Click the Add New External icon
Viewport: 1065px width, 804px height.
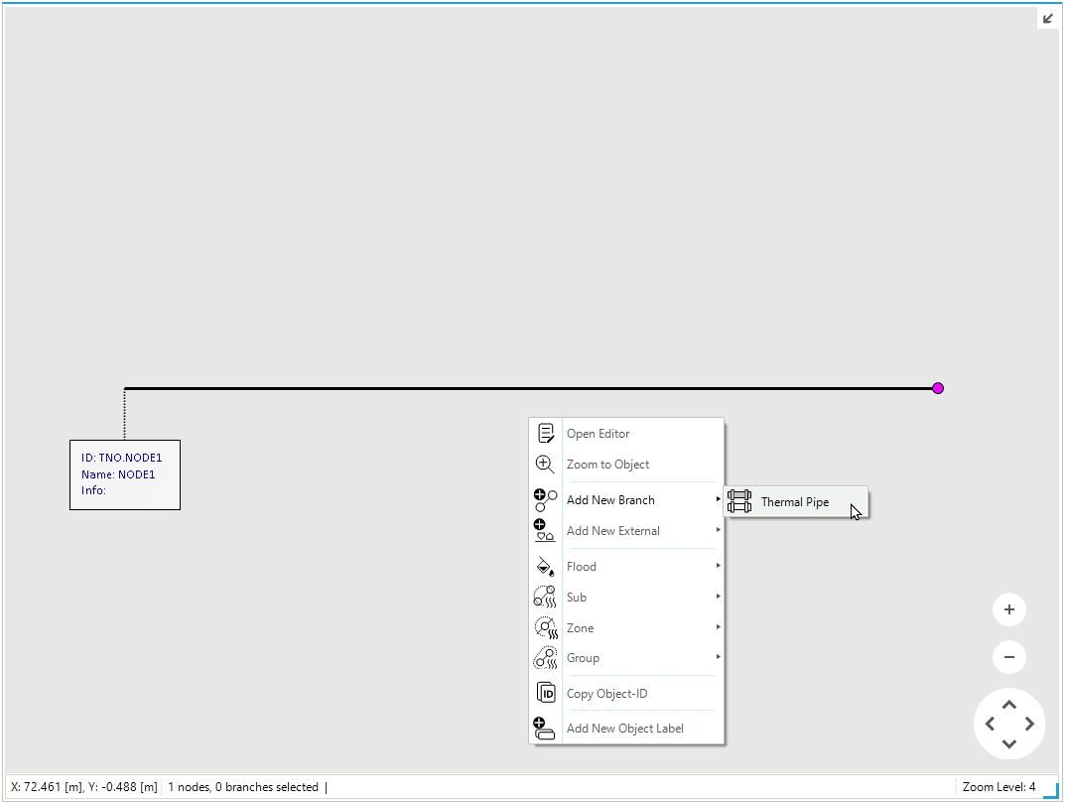pos(545,531)
